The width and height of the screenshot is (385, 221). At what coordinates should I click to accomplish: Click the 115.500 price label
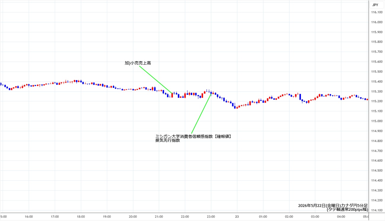tap(377, 71)
